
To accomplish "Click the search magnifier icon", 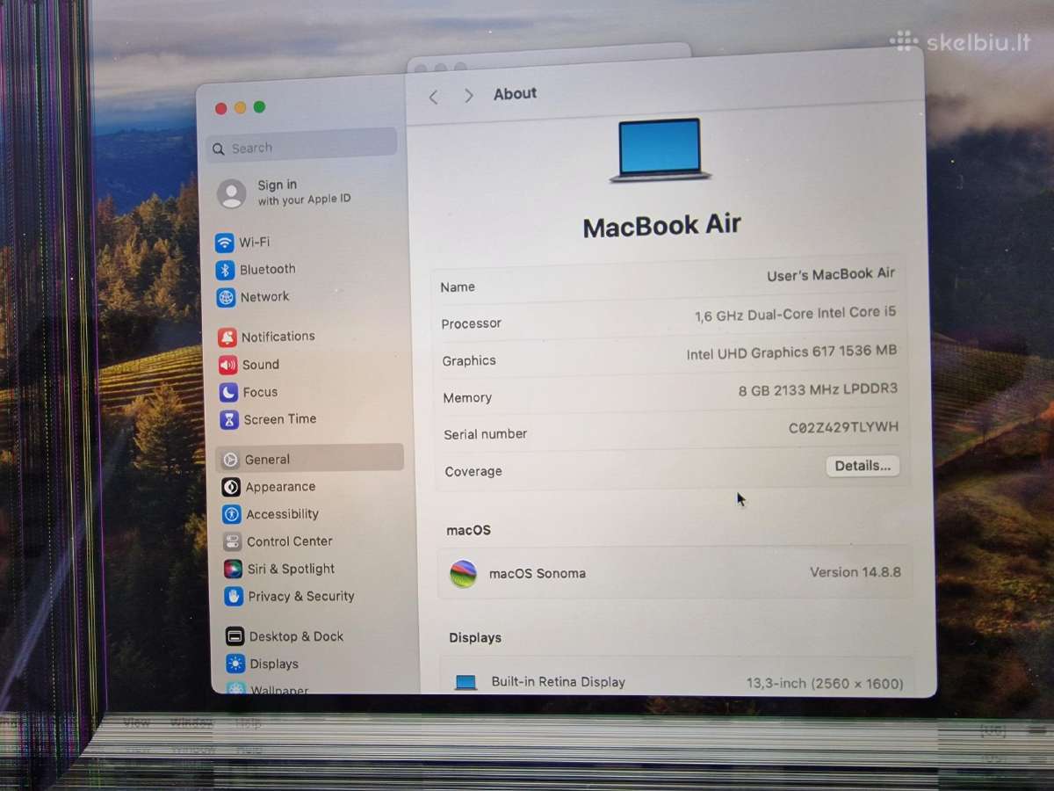I will coord(219,149).
